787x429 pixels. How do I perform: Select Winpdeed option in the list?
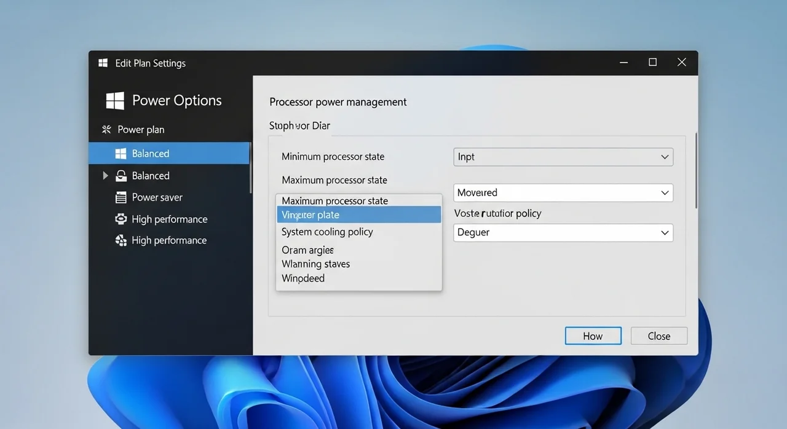303,278
